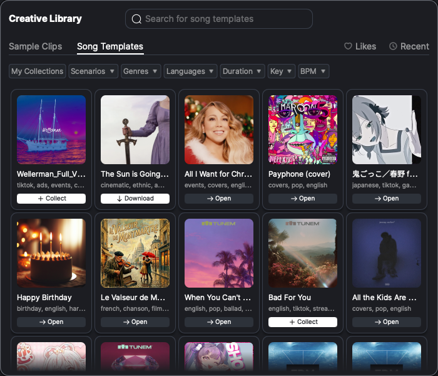This screenshot has width=438, height=376.
Task: Click the Wellerman ship cover thumbnail
Action: pyautogui.click(x=51, y=130)
